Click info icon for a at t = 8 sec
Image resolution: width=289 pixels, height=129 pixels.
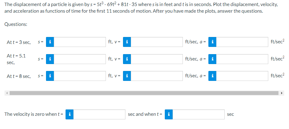[212, 76]
